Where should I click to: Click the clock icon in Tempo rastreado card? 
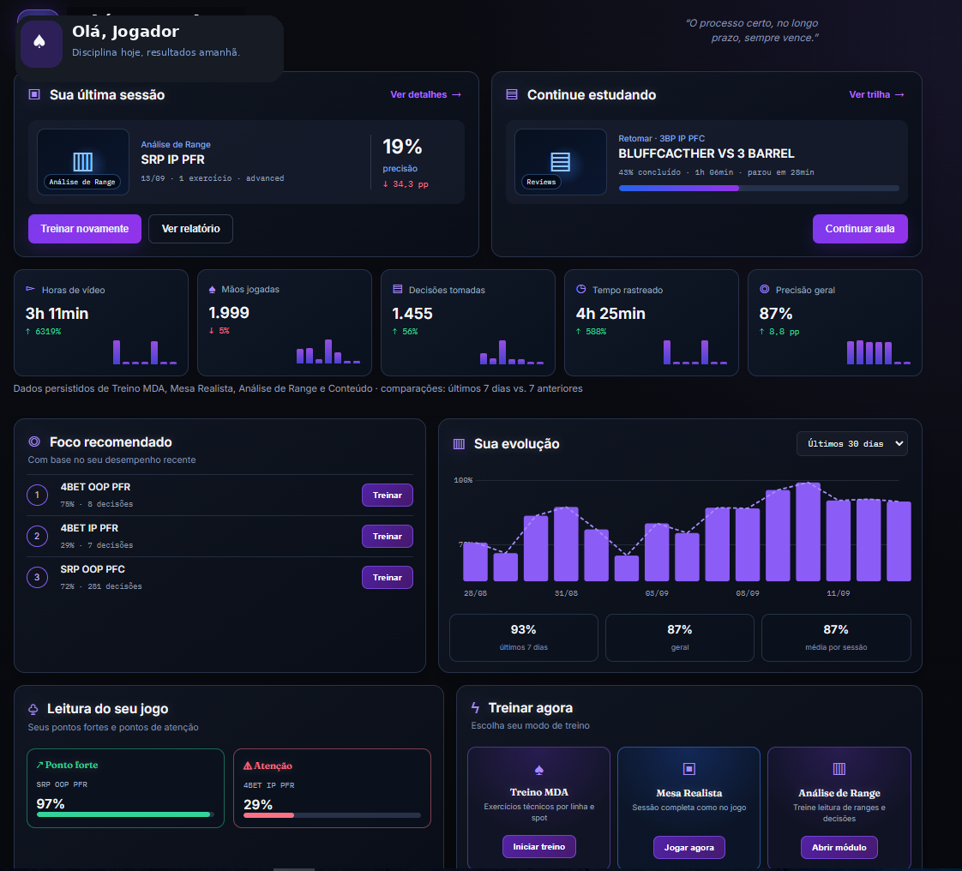(581, 290)
